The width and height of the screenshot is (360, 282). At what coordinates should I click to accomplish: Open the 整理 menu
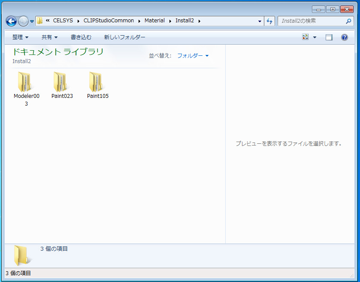coord(20,37)
